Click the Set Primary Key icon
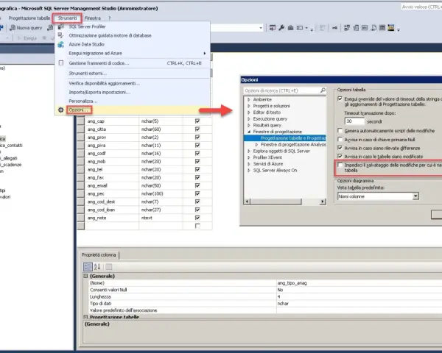The image size is (442, 353). (x=334, y=28)
